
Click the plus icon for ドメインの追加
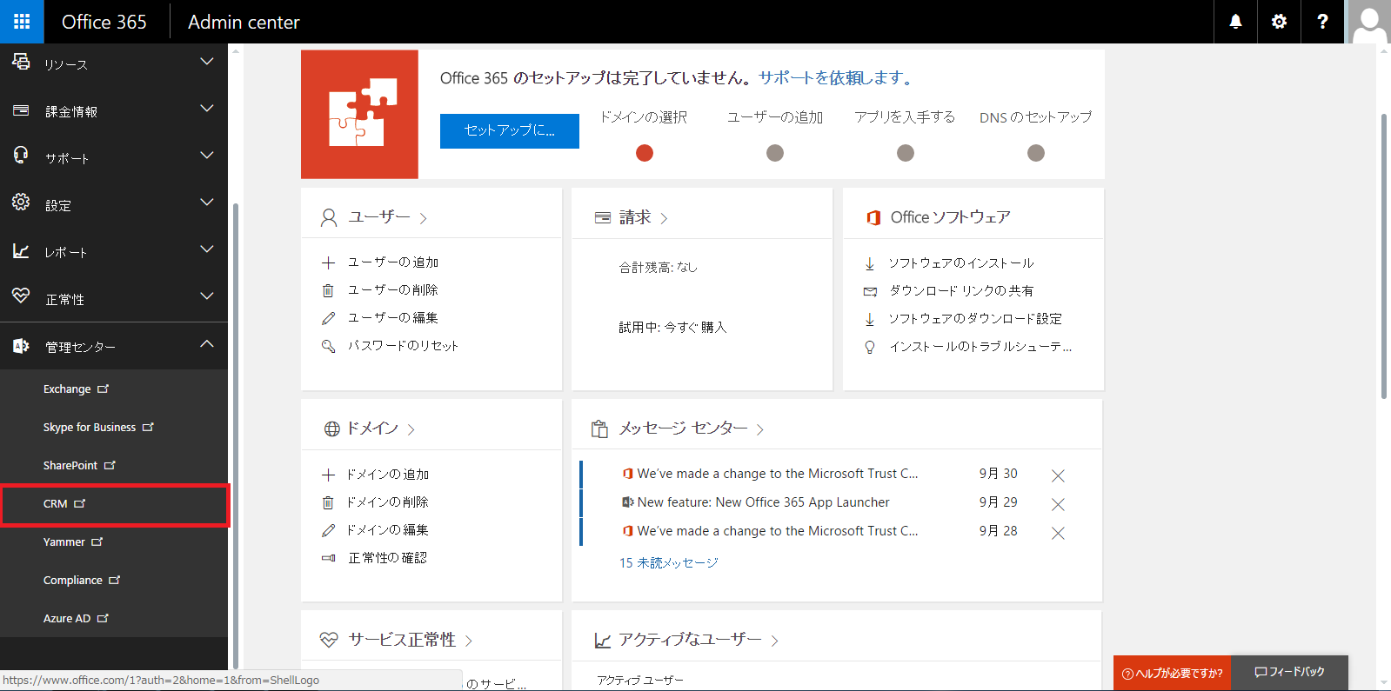tap(328, 475)
